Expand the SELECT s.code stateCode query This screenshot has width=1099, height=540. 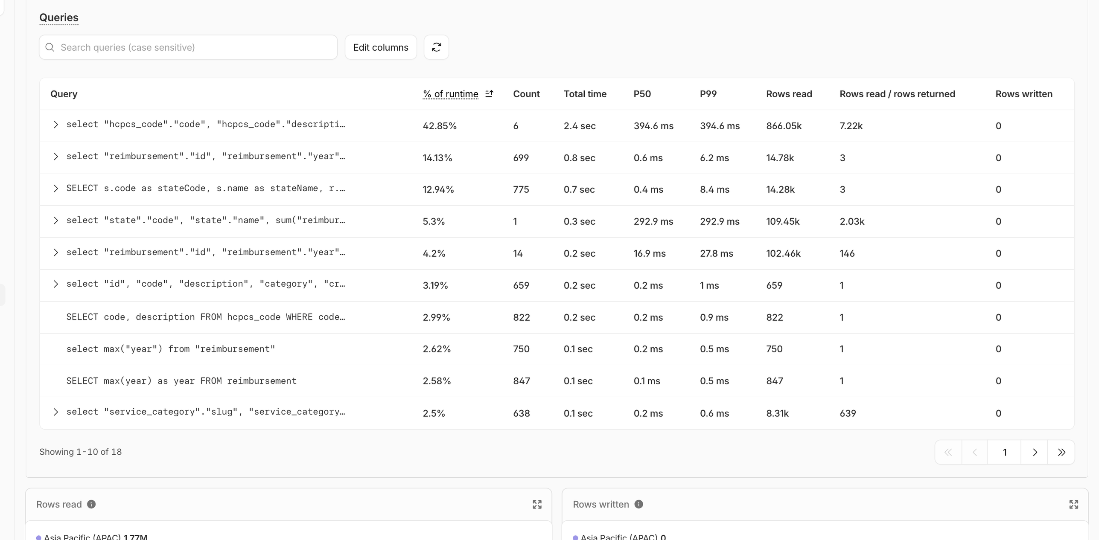click(55, 189)
